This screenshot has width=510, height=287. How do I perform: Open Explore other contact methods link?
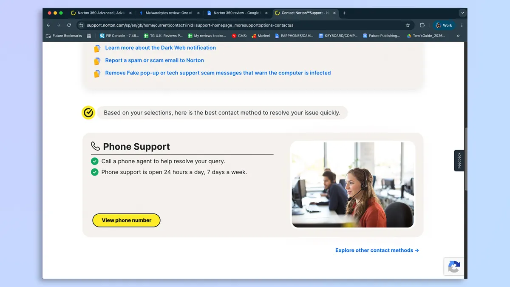click(x=377, y=250)
